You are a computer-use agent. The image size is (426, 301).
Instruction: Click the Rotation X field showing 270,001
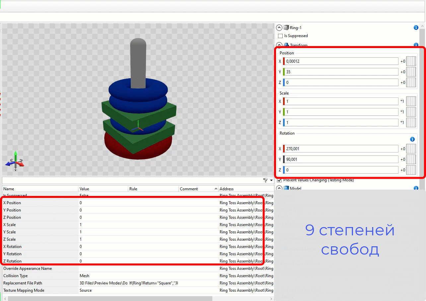click(x=341, y=149)
